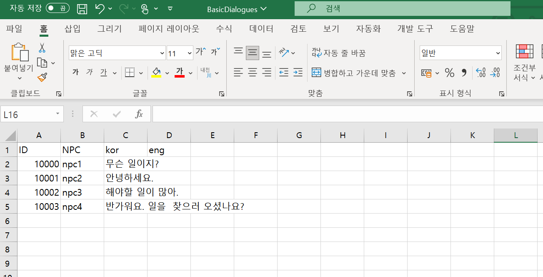Apply borders with the border icon

130,73
